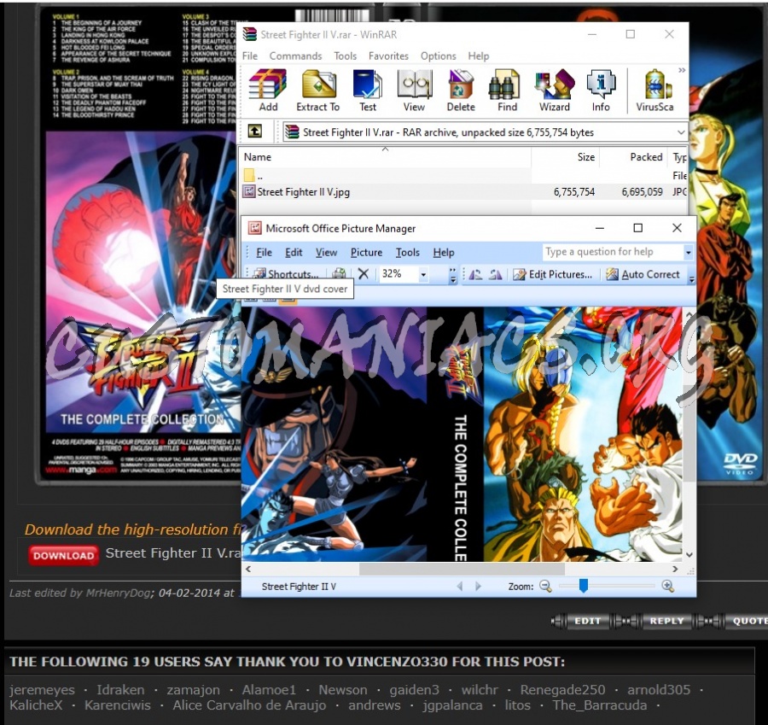
Task: Open the WinRAR Favorites menu
Action: click(x=388, y=56)
